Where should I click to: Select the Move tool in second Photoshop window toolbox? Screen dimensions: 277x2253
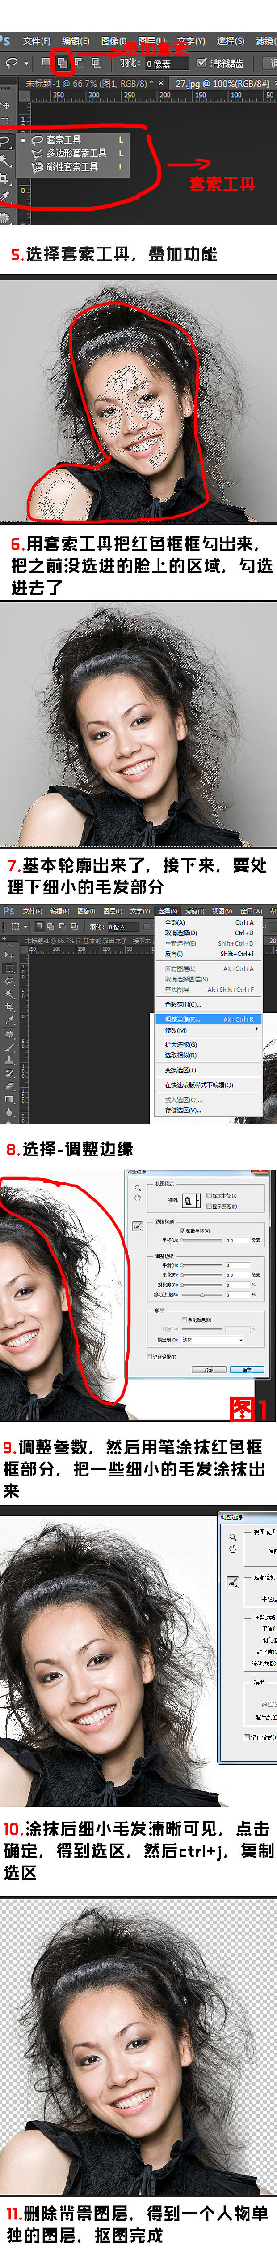pyautogui.click(x=9, y=955)
